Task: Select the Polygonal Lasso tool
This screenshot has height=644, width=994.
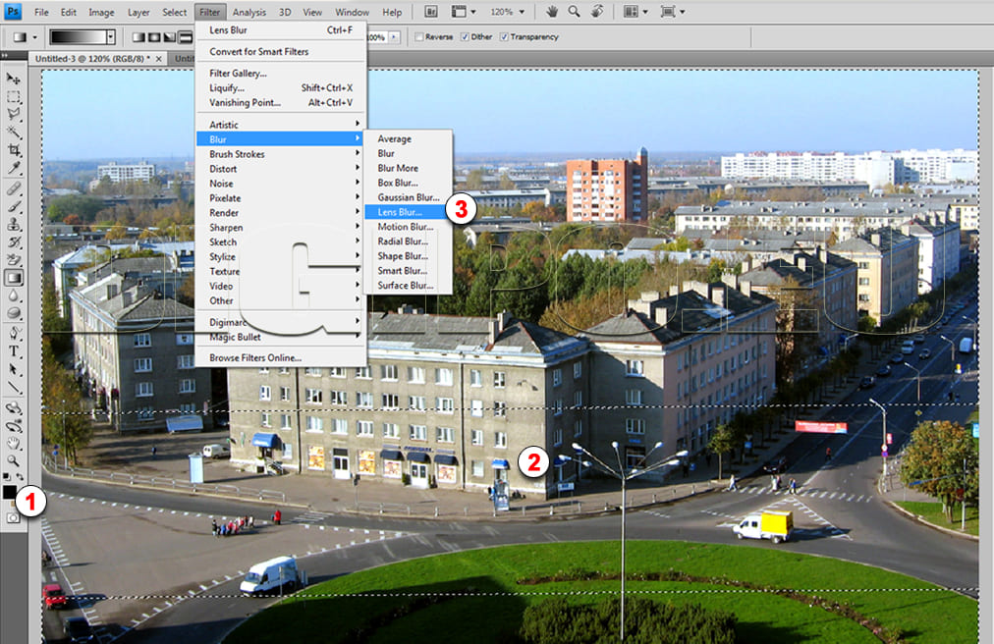Action: 14,115
